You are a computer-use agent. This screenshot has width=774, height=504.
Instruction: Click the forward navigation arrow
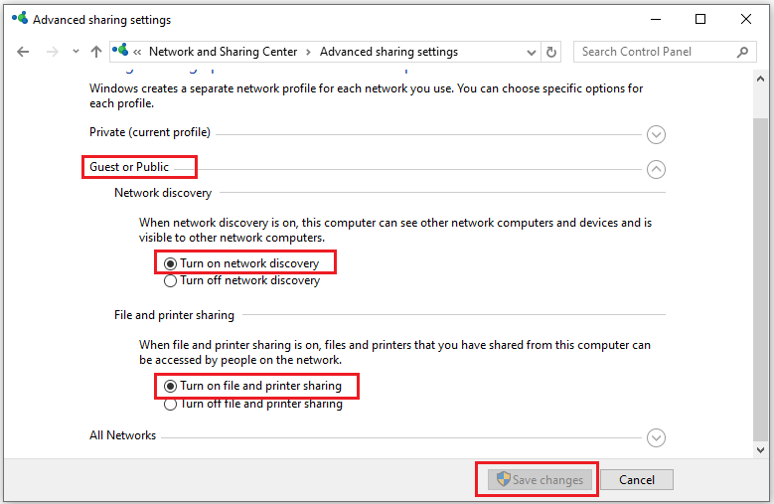pos(52,52)
